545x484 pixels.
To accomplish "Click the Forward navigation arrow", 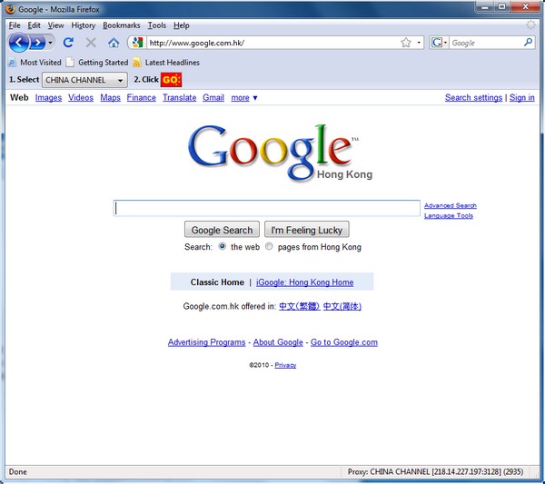I will (37, 43).
